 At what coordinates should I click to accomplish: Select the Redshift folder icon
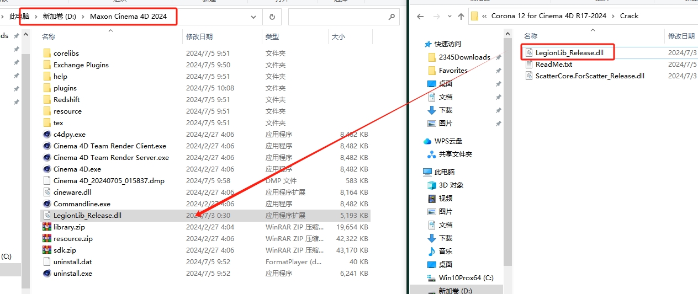tap(47, 99)
